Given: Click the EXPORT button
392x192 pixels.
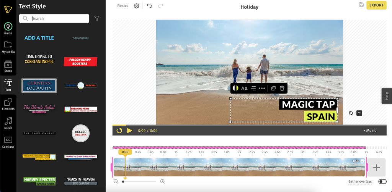Looking at the screenshot, I should (376, 5).
